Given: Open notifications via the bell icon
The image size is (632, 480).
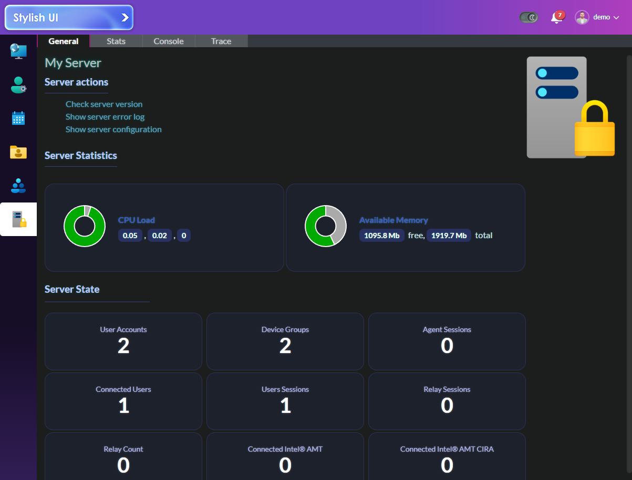Looking at the screenshot, I should point(556,17).
